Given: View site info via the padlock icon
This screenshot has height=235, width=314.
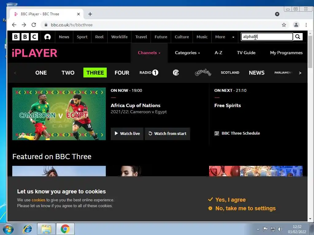Looking at the screenshot, I should (x=46, y=25).
